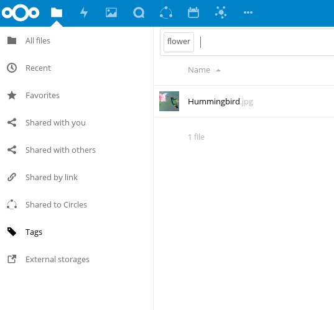Expand the more apps three-dot menu
334x310 pixels.
248,12
